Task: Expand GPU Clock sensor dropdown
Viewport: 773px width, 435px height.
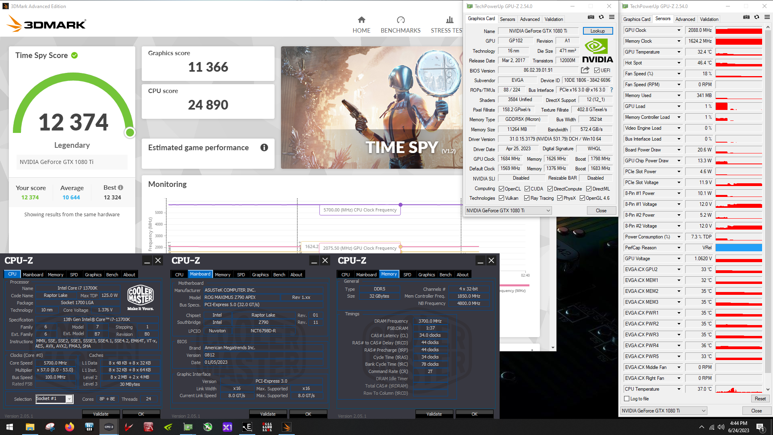Action: point(679,30)
